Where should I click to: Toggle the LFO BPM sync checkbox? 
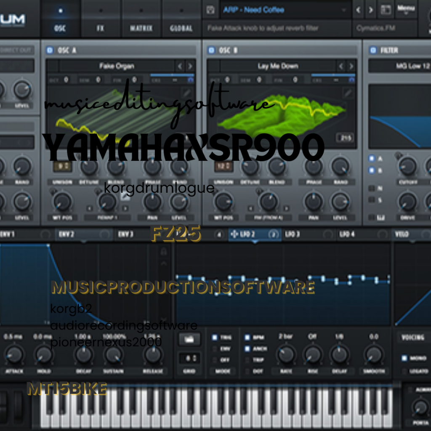(247, 337)
